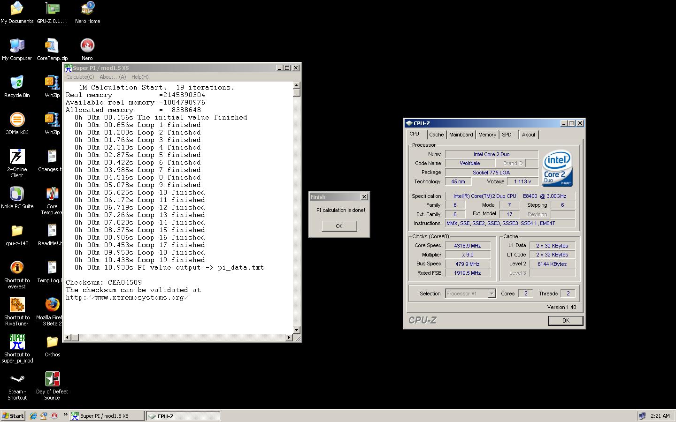The height and width of the screenshot is (422, 676).
Task: Click the Nero Home quick launch icon
Action: coord(44,416)
